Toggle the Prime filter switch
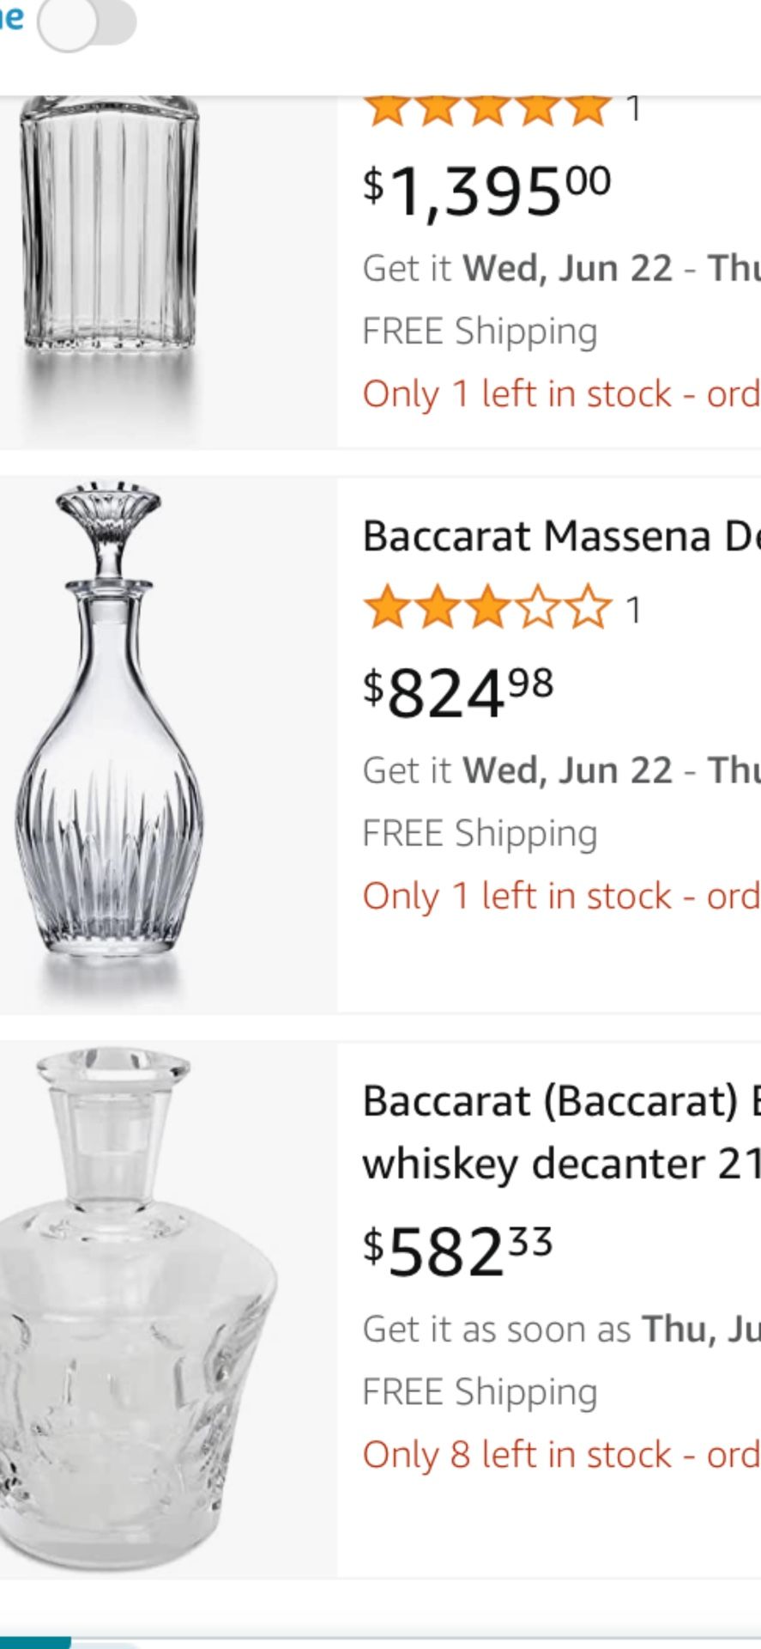761x1649 pixels. click(86, 24)
